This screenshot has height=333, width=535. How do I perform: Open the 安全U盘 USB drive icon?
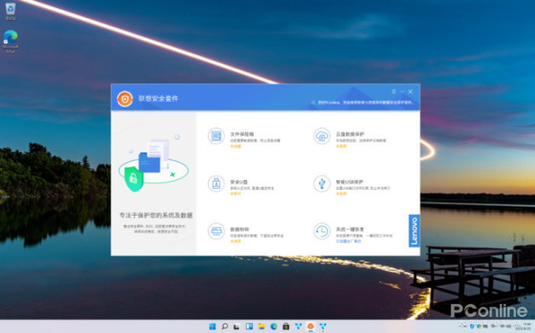(216, 183)
